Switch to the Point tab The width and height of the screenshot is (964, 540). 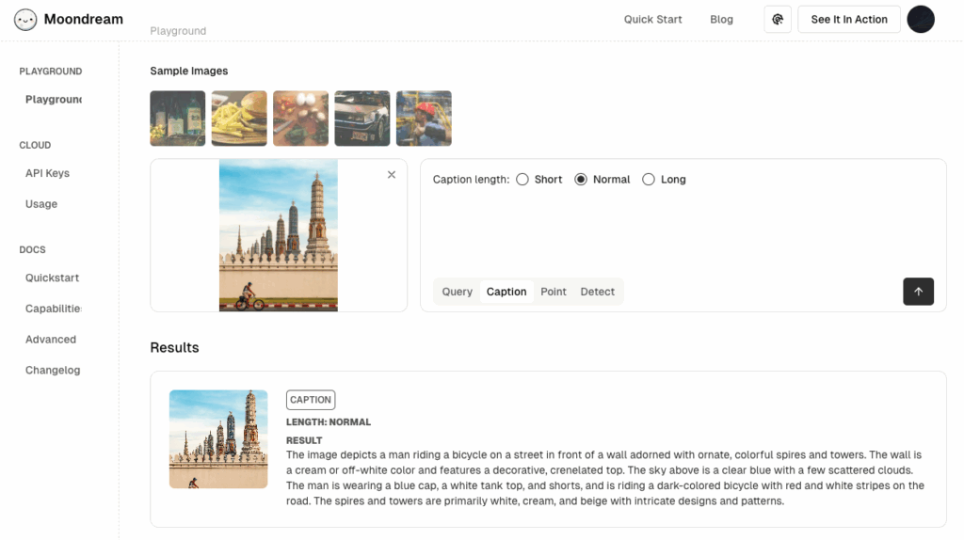point(554,292)
